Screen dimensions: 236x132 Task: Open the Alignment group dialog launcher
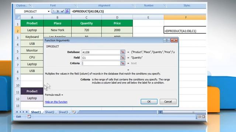pyautogui.click(x=133, y=5)
